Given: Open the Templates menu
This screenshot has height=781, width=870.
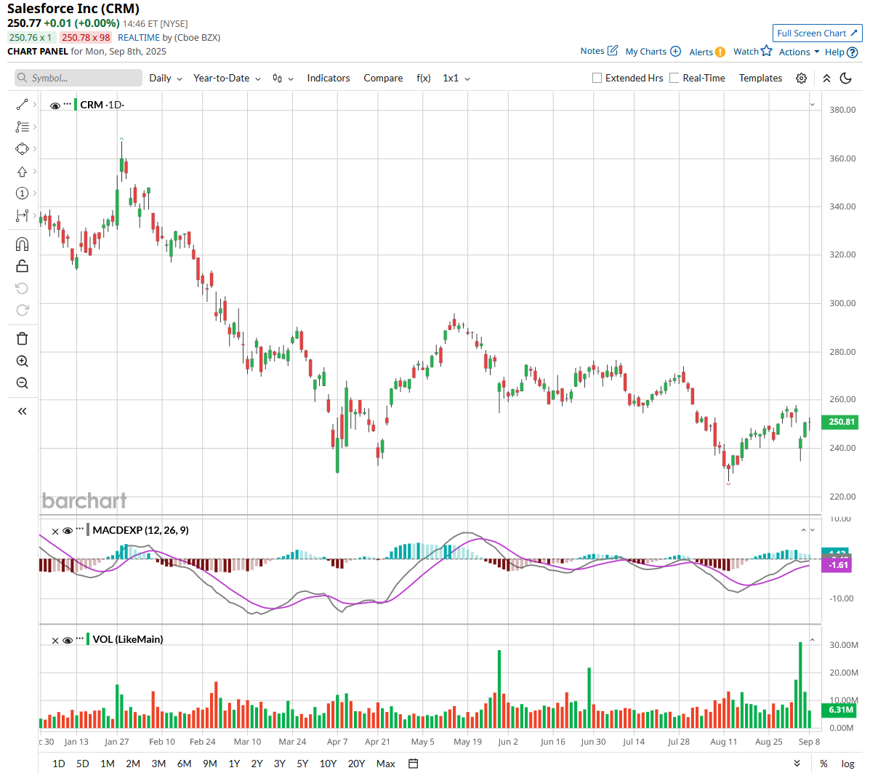Looking at the screenshot, I should point(760,79).
